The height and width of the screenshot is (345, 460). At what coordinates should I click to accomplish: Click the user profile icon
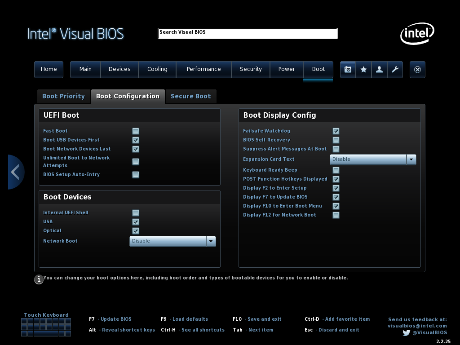coord(380,70)
